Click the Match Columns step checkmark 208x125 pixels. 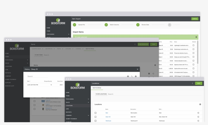(106, 25)
